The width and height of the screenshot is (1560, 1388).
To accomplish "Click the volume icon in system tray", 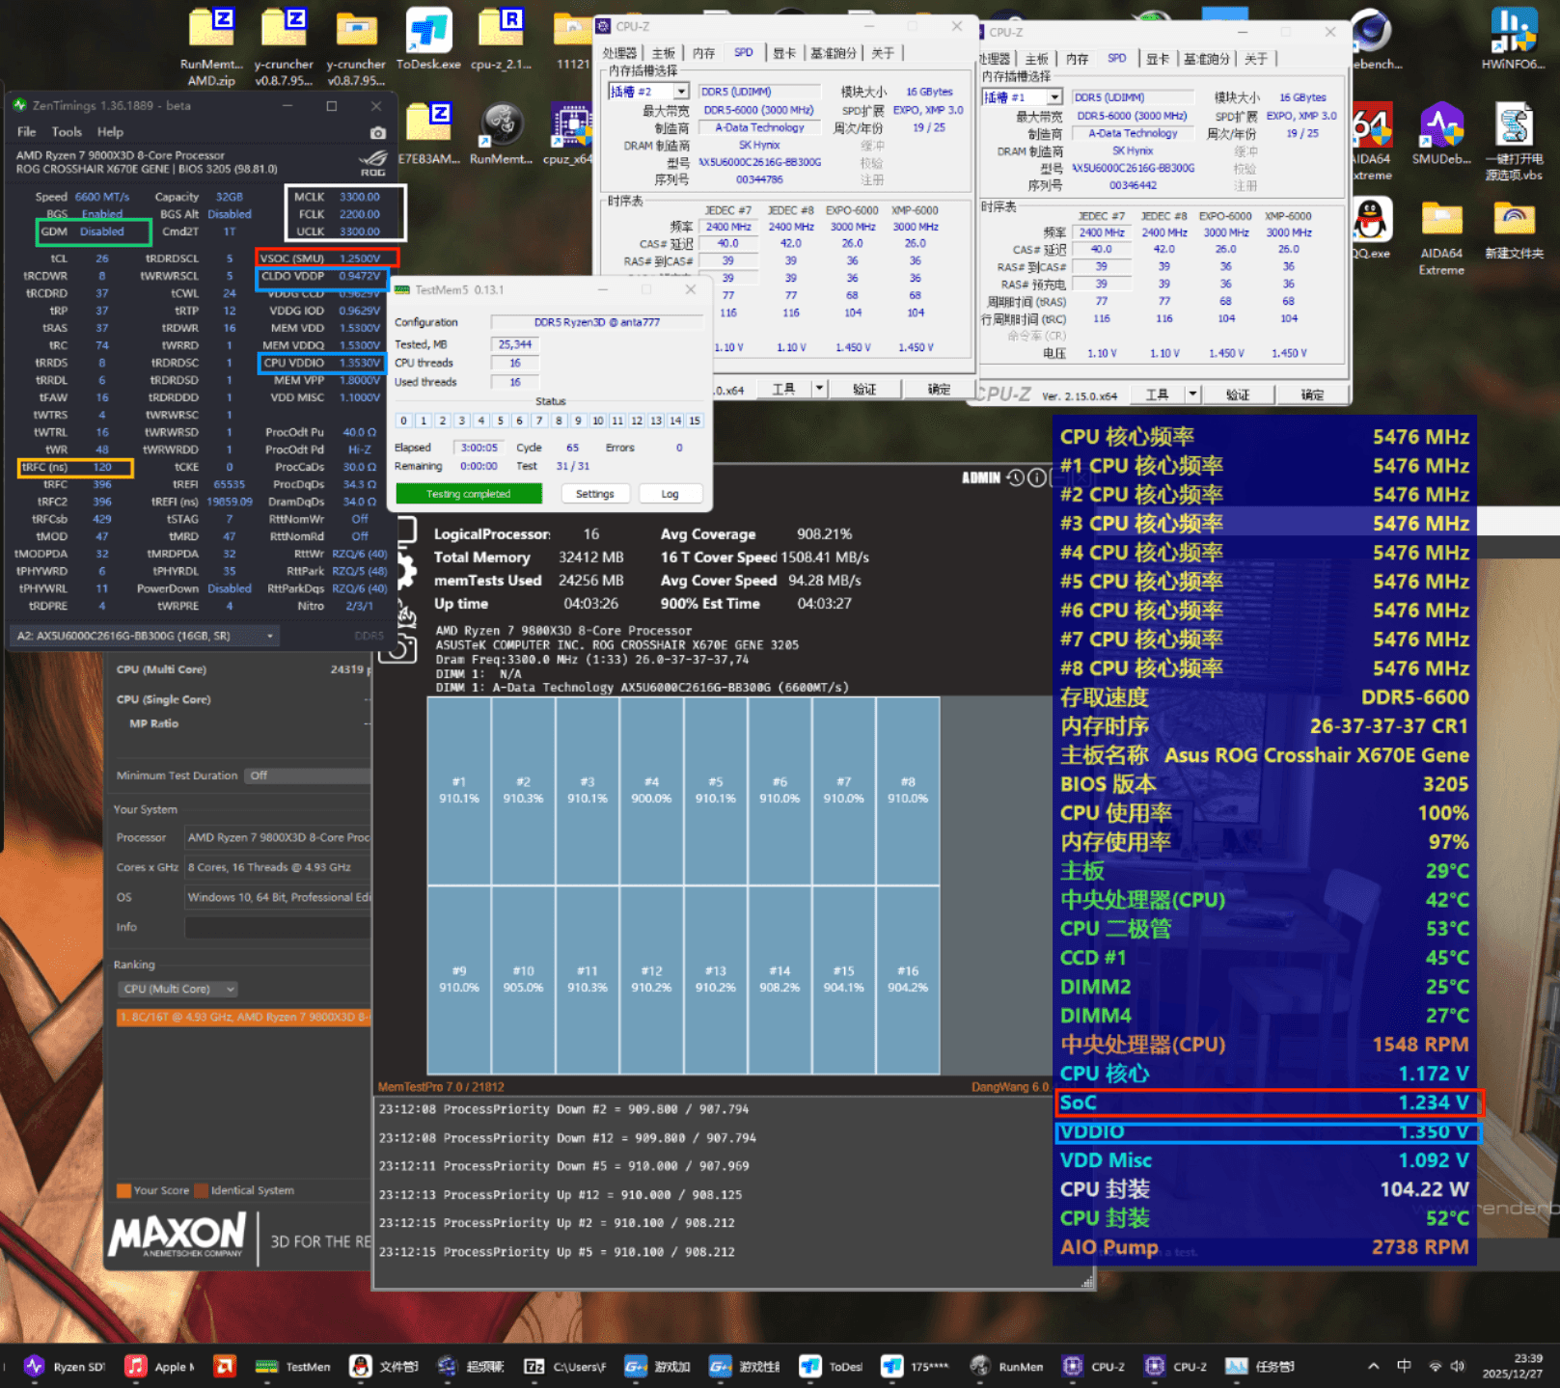I will tap(1458, 1366).
